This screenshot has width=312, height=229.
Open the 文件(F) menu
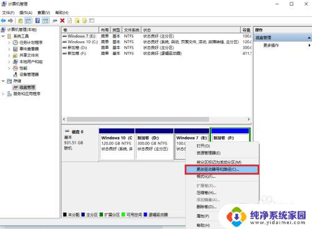[x=8, y=13]
